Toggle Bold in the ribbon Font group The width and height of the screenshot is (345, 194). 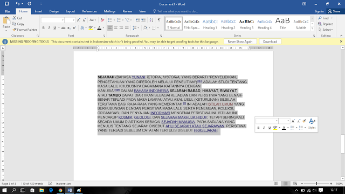(43, 28)
